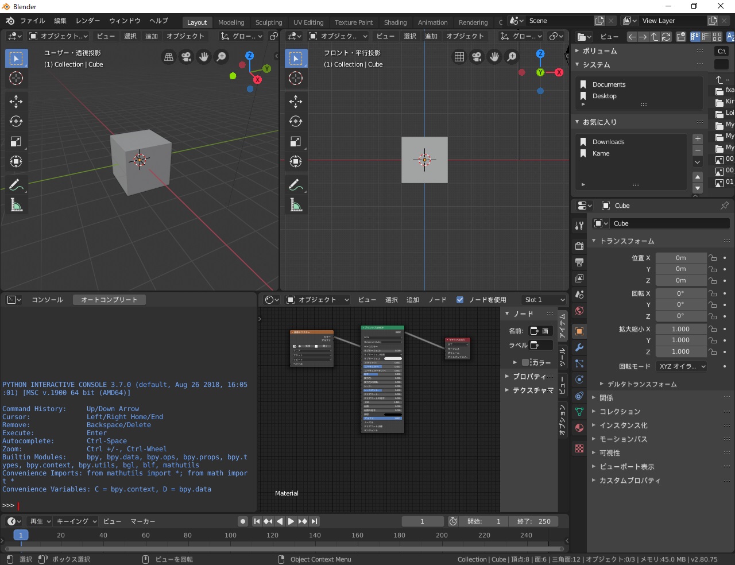
Task: Select the Annotate tool in front viewport
Action: tap(296, 185)
